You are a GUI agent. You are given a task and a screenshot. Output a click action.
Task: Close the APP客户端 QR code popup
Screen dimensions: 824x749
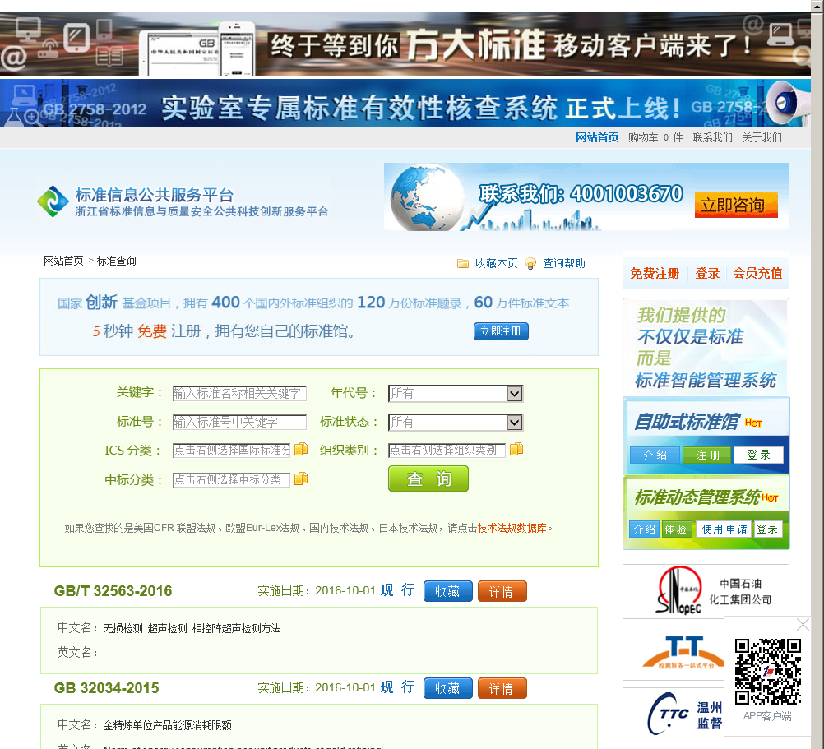(x=803, y=625)
